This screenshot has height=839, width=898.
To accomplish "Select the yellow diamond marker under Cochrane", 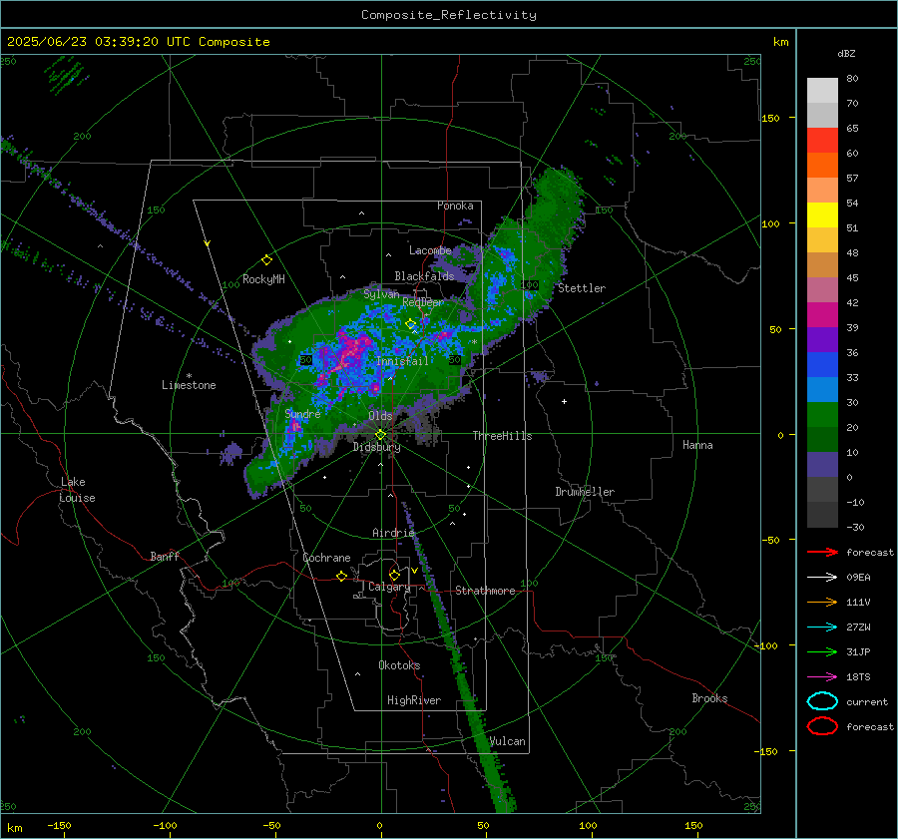I will (x=341, y=577).
